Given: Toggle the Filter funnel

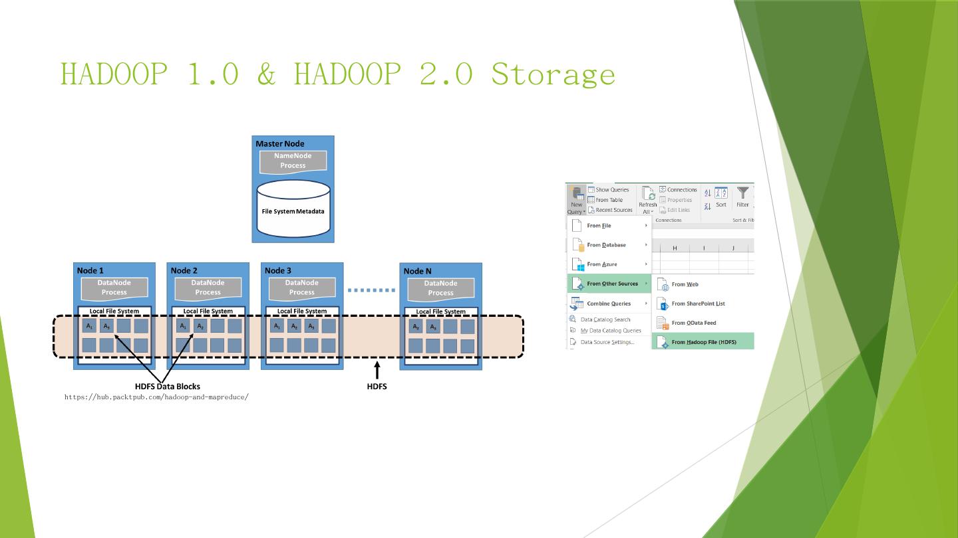Looking at the screenshot, I should [x=742, y=197].
